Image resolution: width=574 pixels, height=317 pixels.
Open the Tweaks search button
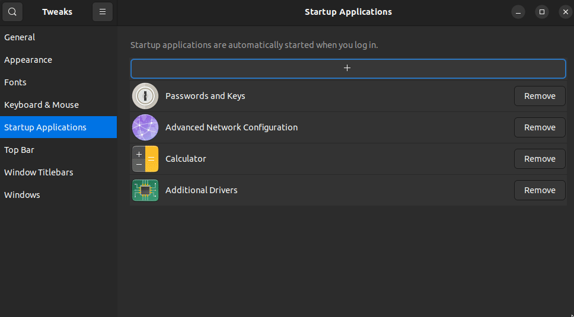(12, 12)
